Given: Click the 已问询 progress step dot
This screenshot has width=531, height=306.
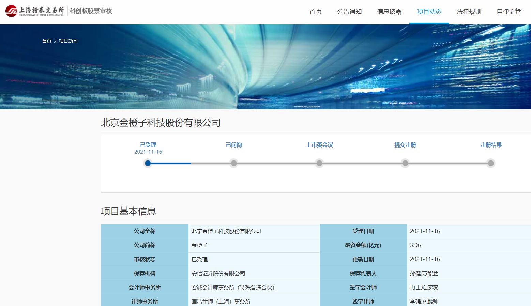Looking at the screenshot, I should [234, 163].
